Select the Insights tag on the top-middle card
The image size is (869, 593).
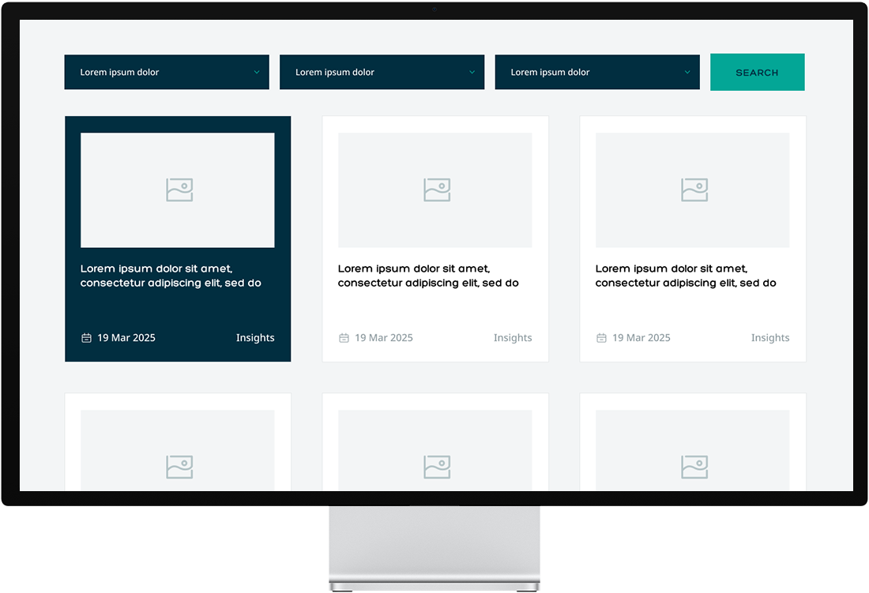coord(513,338)
